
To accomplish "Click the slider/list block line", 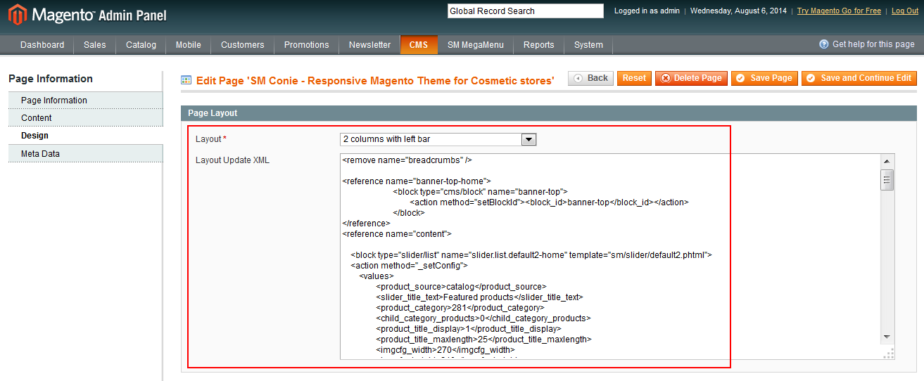I will click(x=531, y=255).
